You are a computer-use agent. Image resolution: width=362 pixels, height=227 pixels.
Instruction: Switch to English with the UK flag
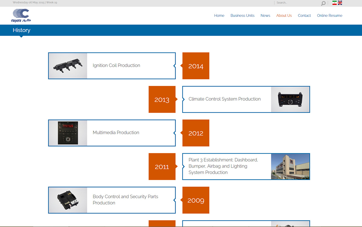pyautogui.click(x=340, y=3)
